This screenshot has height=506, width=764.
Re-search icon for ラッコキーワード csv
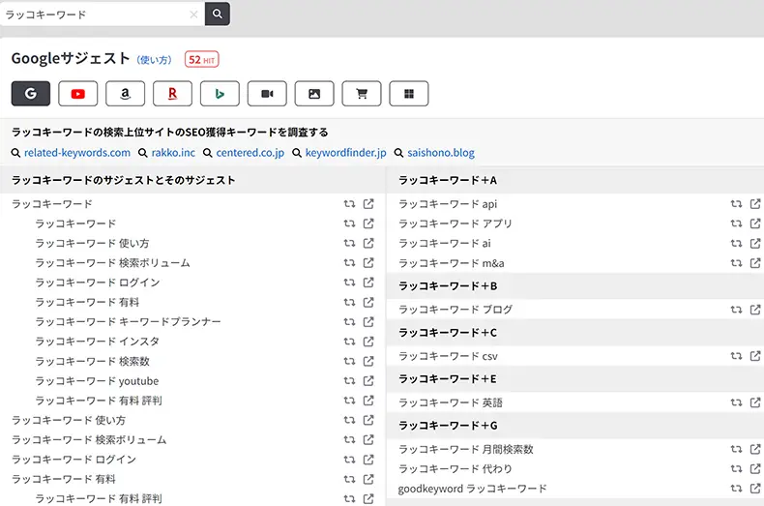(736, 356)
